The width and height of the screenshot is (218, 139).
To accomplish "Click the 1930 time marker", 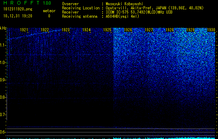I will (211, 30).
